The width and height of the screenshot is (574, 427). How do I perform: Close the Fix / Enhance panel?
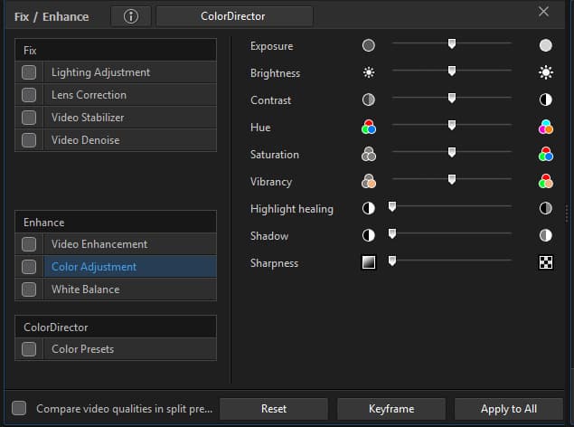click(543, 12)
